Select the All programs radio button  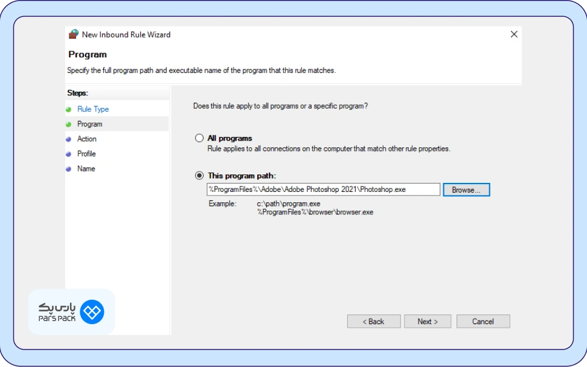point(199,138)
